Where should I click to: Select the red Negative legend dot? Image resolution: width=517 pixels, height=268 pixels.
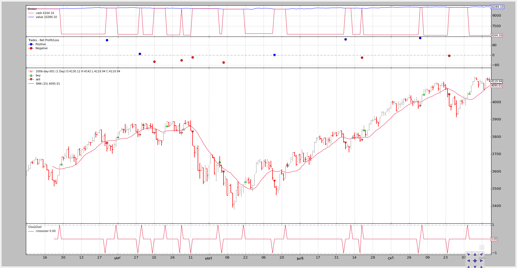[31, 48]
